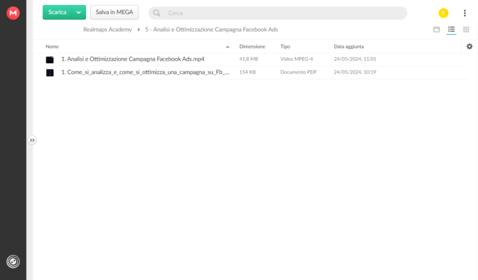Sort by Data aggiunta column header
Image resolution: width=478 pixels, height=280 pixels.
pos(349,46)
